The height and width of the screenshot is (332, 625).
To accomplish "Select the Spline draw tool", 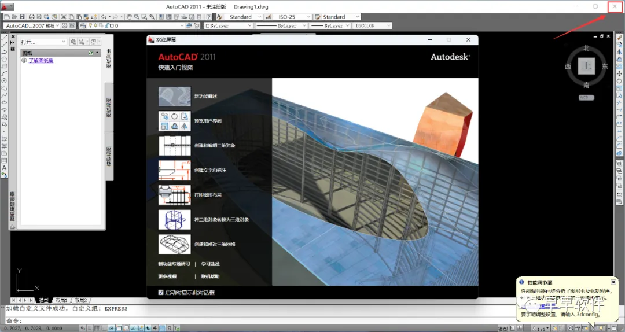I will 4,95.
